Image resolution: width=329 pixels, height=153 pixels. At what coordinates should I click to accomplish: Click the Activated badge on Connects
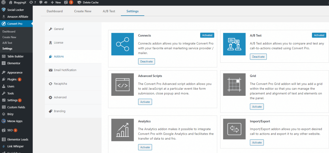point(207,35)
